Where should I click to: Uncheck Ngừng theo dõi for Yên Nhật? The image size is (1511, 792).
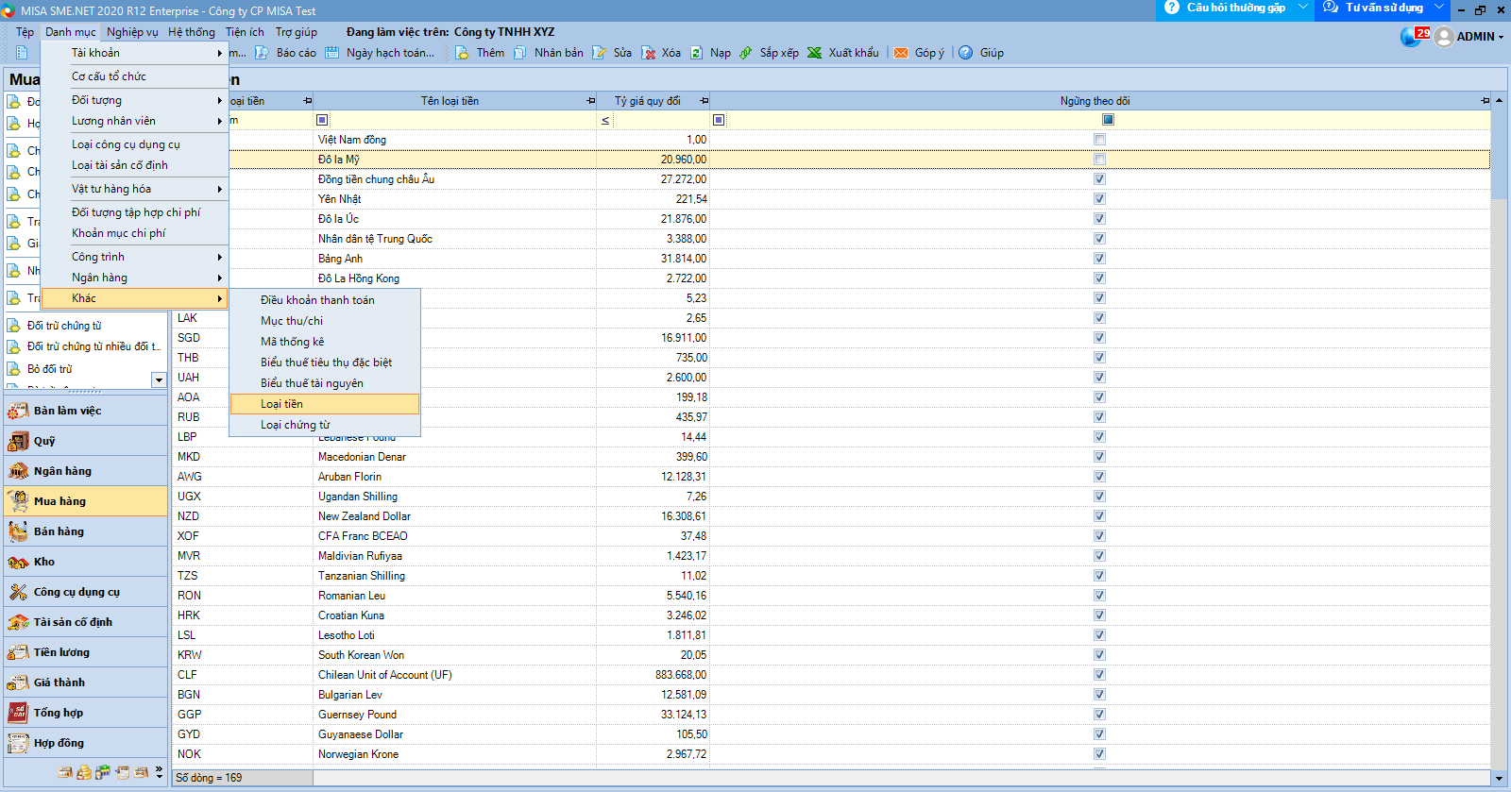tap(1099, 199)
